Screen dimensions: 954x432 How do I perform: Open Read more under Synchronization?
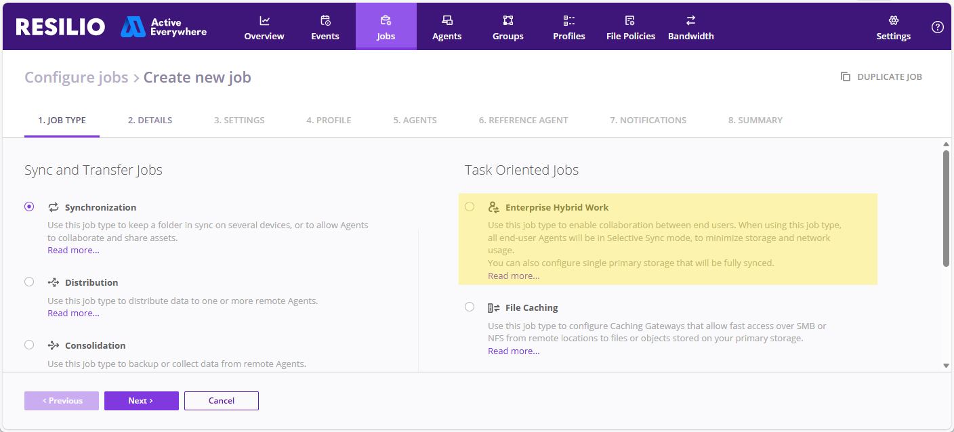(x=73, y=251)
